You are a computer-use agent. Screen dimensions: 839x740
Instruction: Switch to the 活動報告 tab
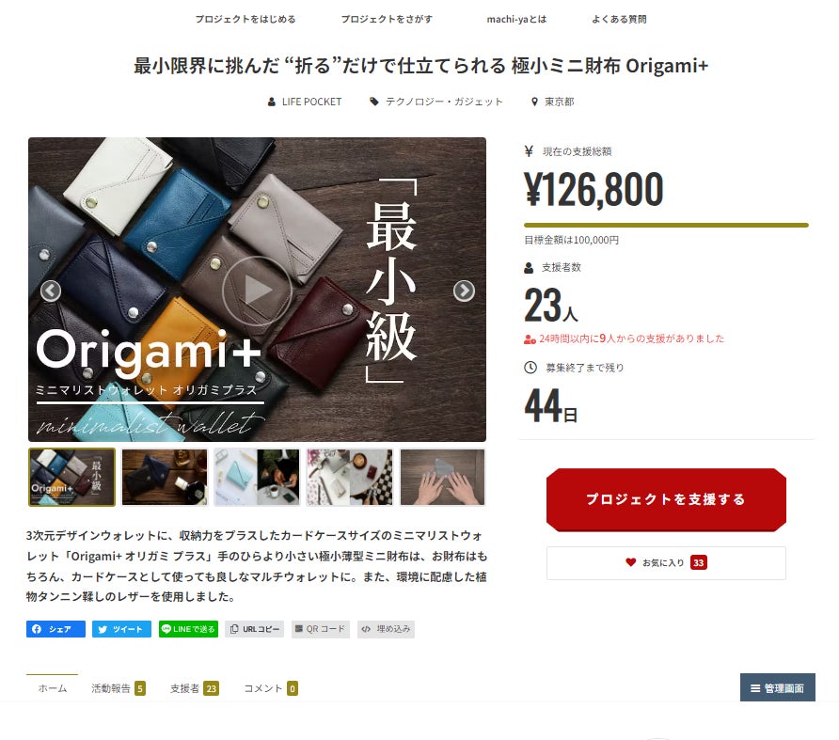(119, 688)
